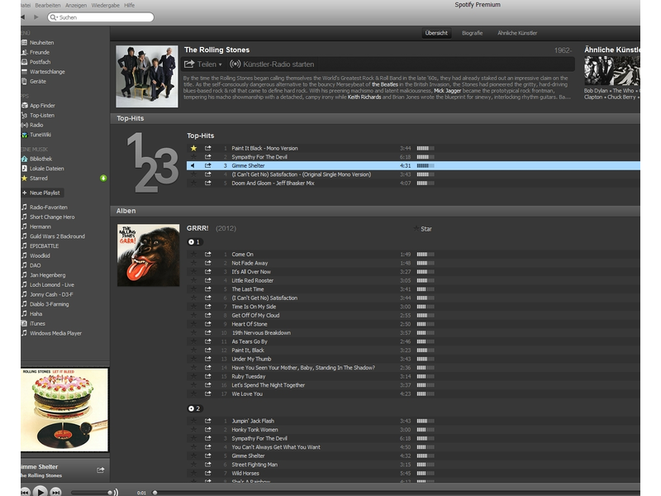Open the Mick Jagger link in the biography
Viewport: 661px width, 496px height.
pos(447,91)
